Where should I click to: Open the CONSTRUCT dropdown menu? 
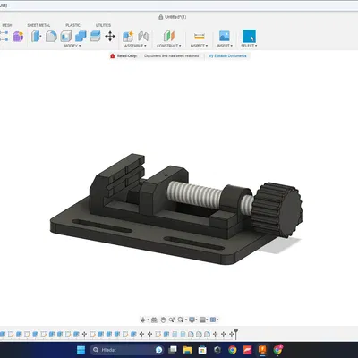click(169, 46)
